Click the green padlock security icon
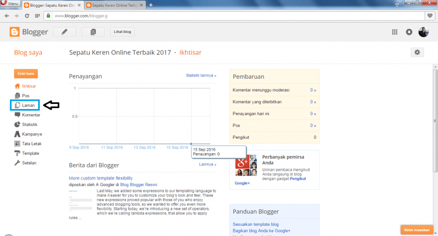 pyautogui.click(x=48, y=16)
